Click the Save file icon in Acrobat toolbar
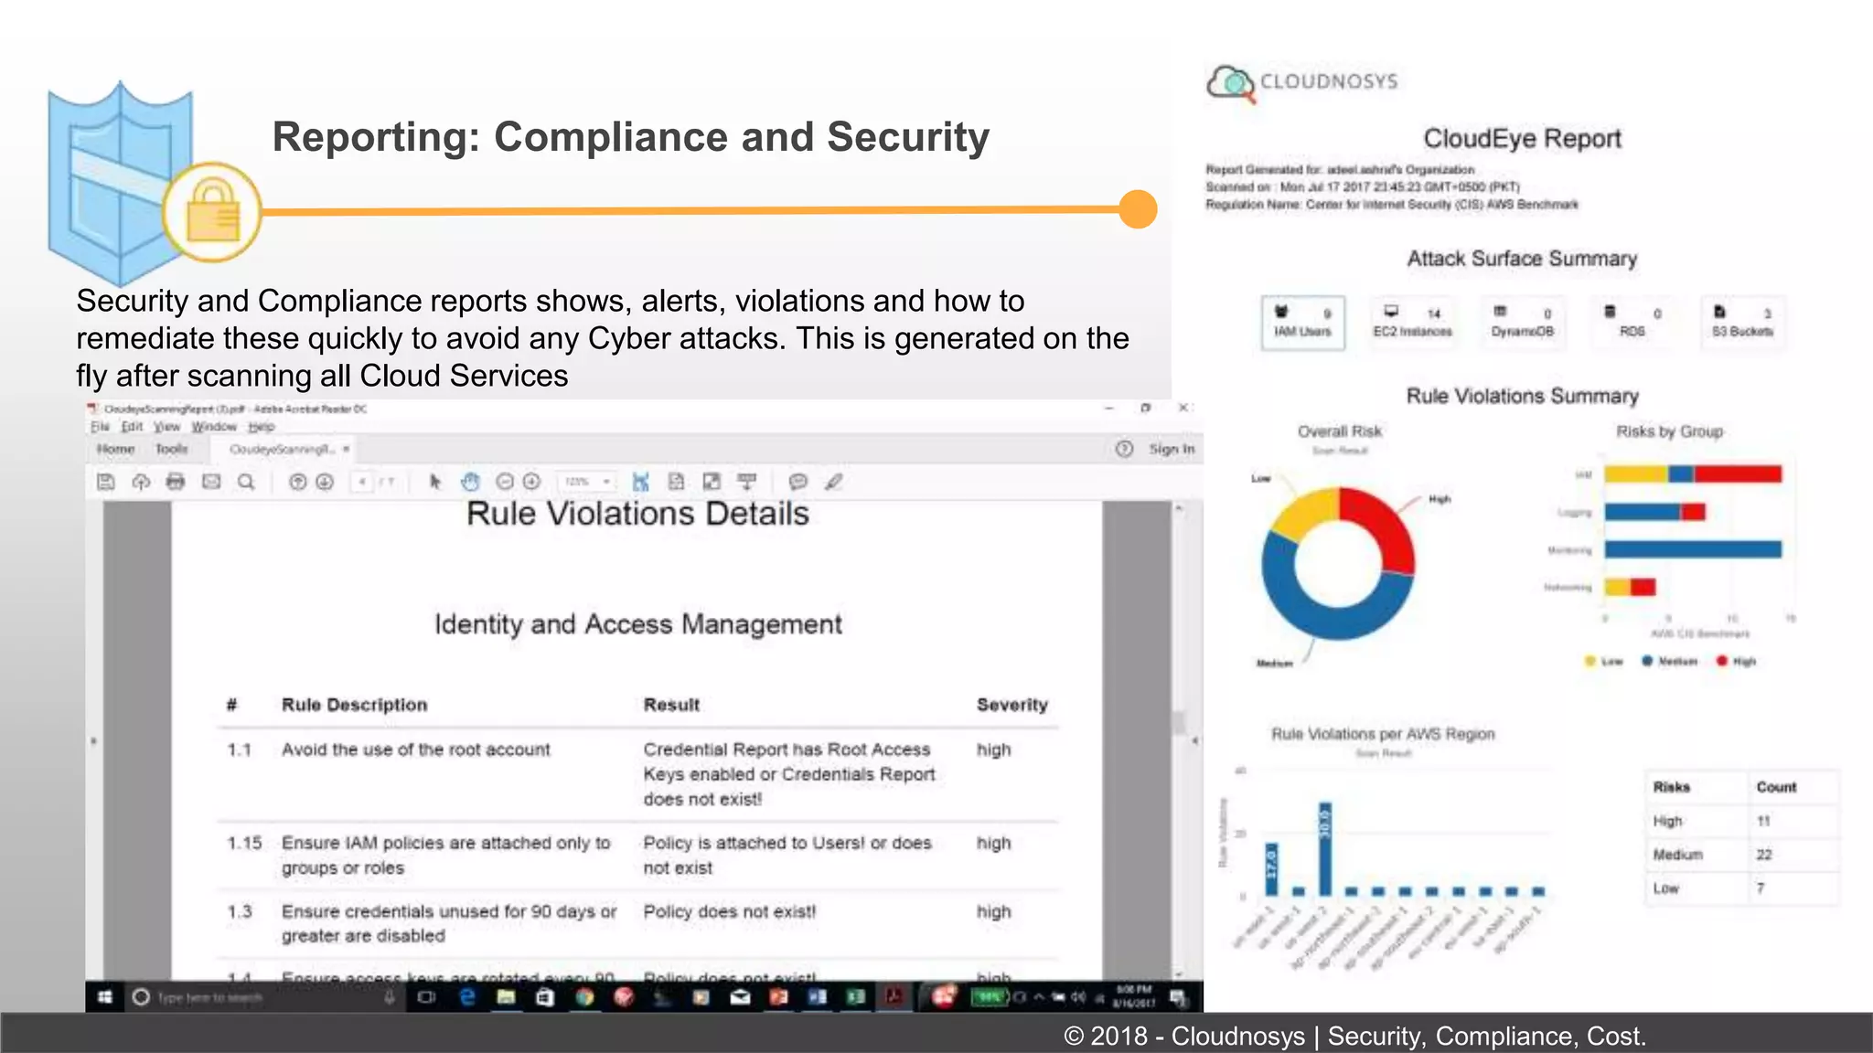Viewport: 1873px width, 1053px height. 106,482
